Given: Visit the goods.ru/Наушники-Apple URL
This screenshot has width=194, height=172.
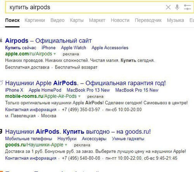Looking at the screenshot, I should (34, 145).
